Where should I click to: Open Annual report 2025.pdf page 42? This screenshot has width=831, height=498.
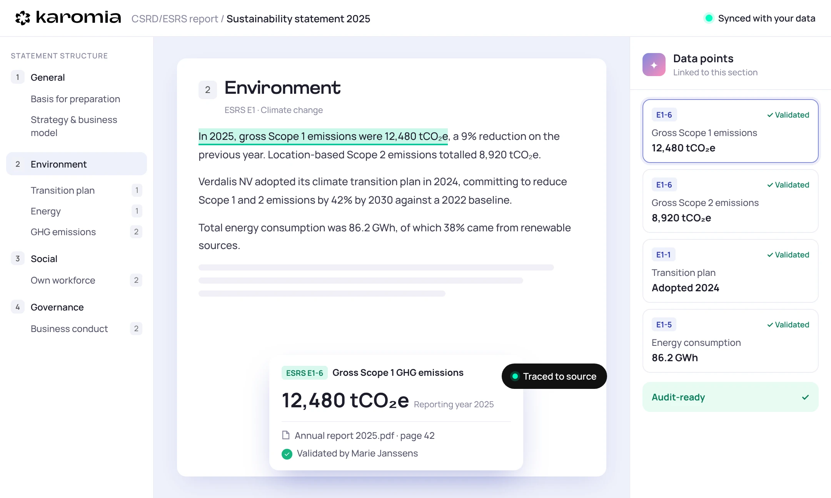pos(364,435)
